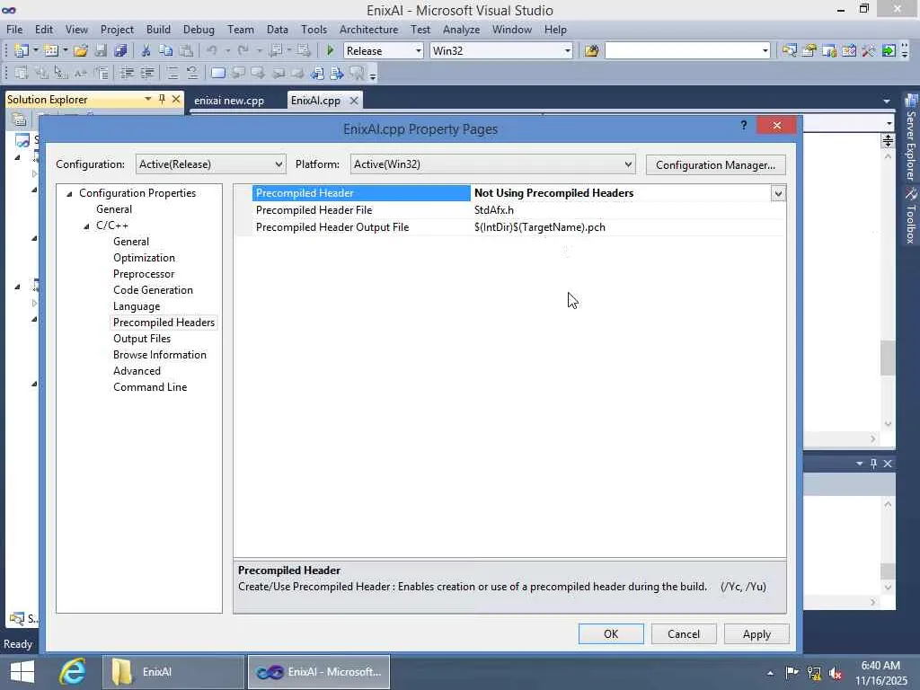The width and height of the screenshot is (920, 690).
Task: Open Command Window green arrow icon
Action: tap(889, 51)
